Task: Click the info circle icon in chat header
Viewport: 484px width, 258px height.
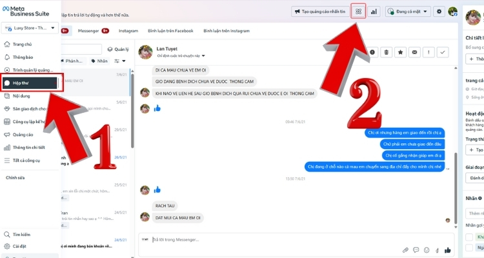Action: pos(372,52)
